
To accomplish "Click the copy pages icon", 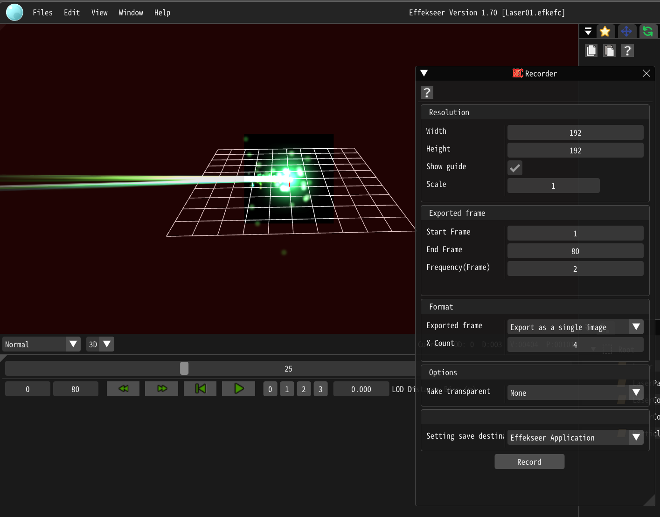I will (591, 50).
